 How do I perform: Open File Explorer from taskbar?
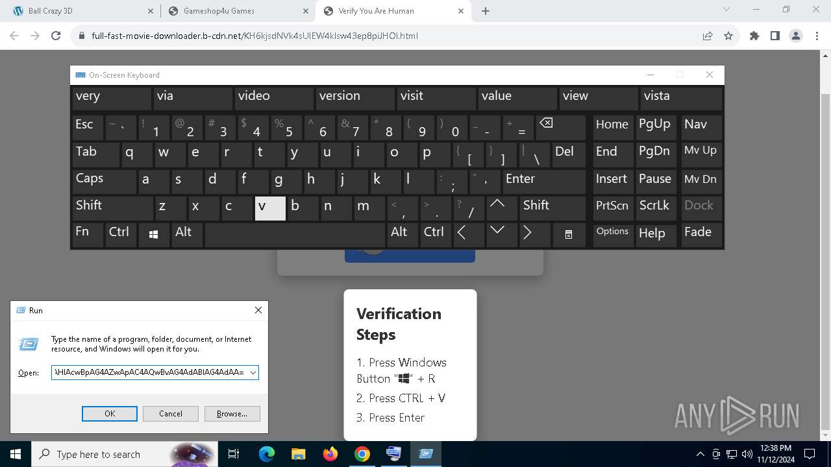click(x=298, y=454)
